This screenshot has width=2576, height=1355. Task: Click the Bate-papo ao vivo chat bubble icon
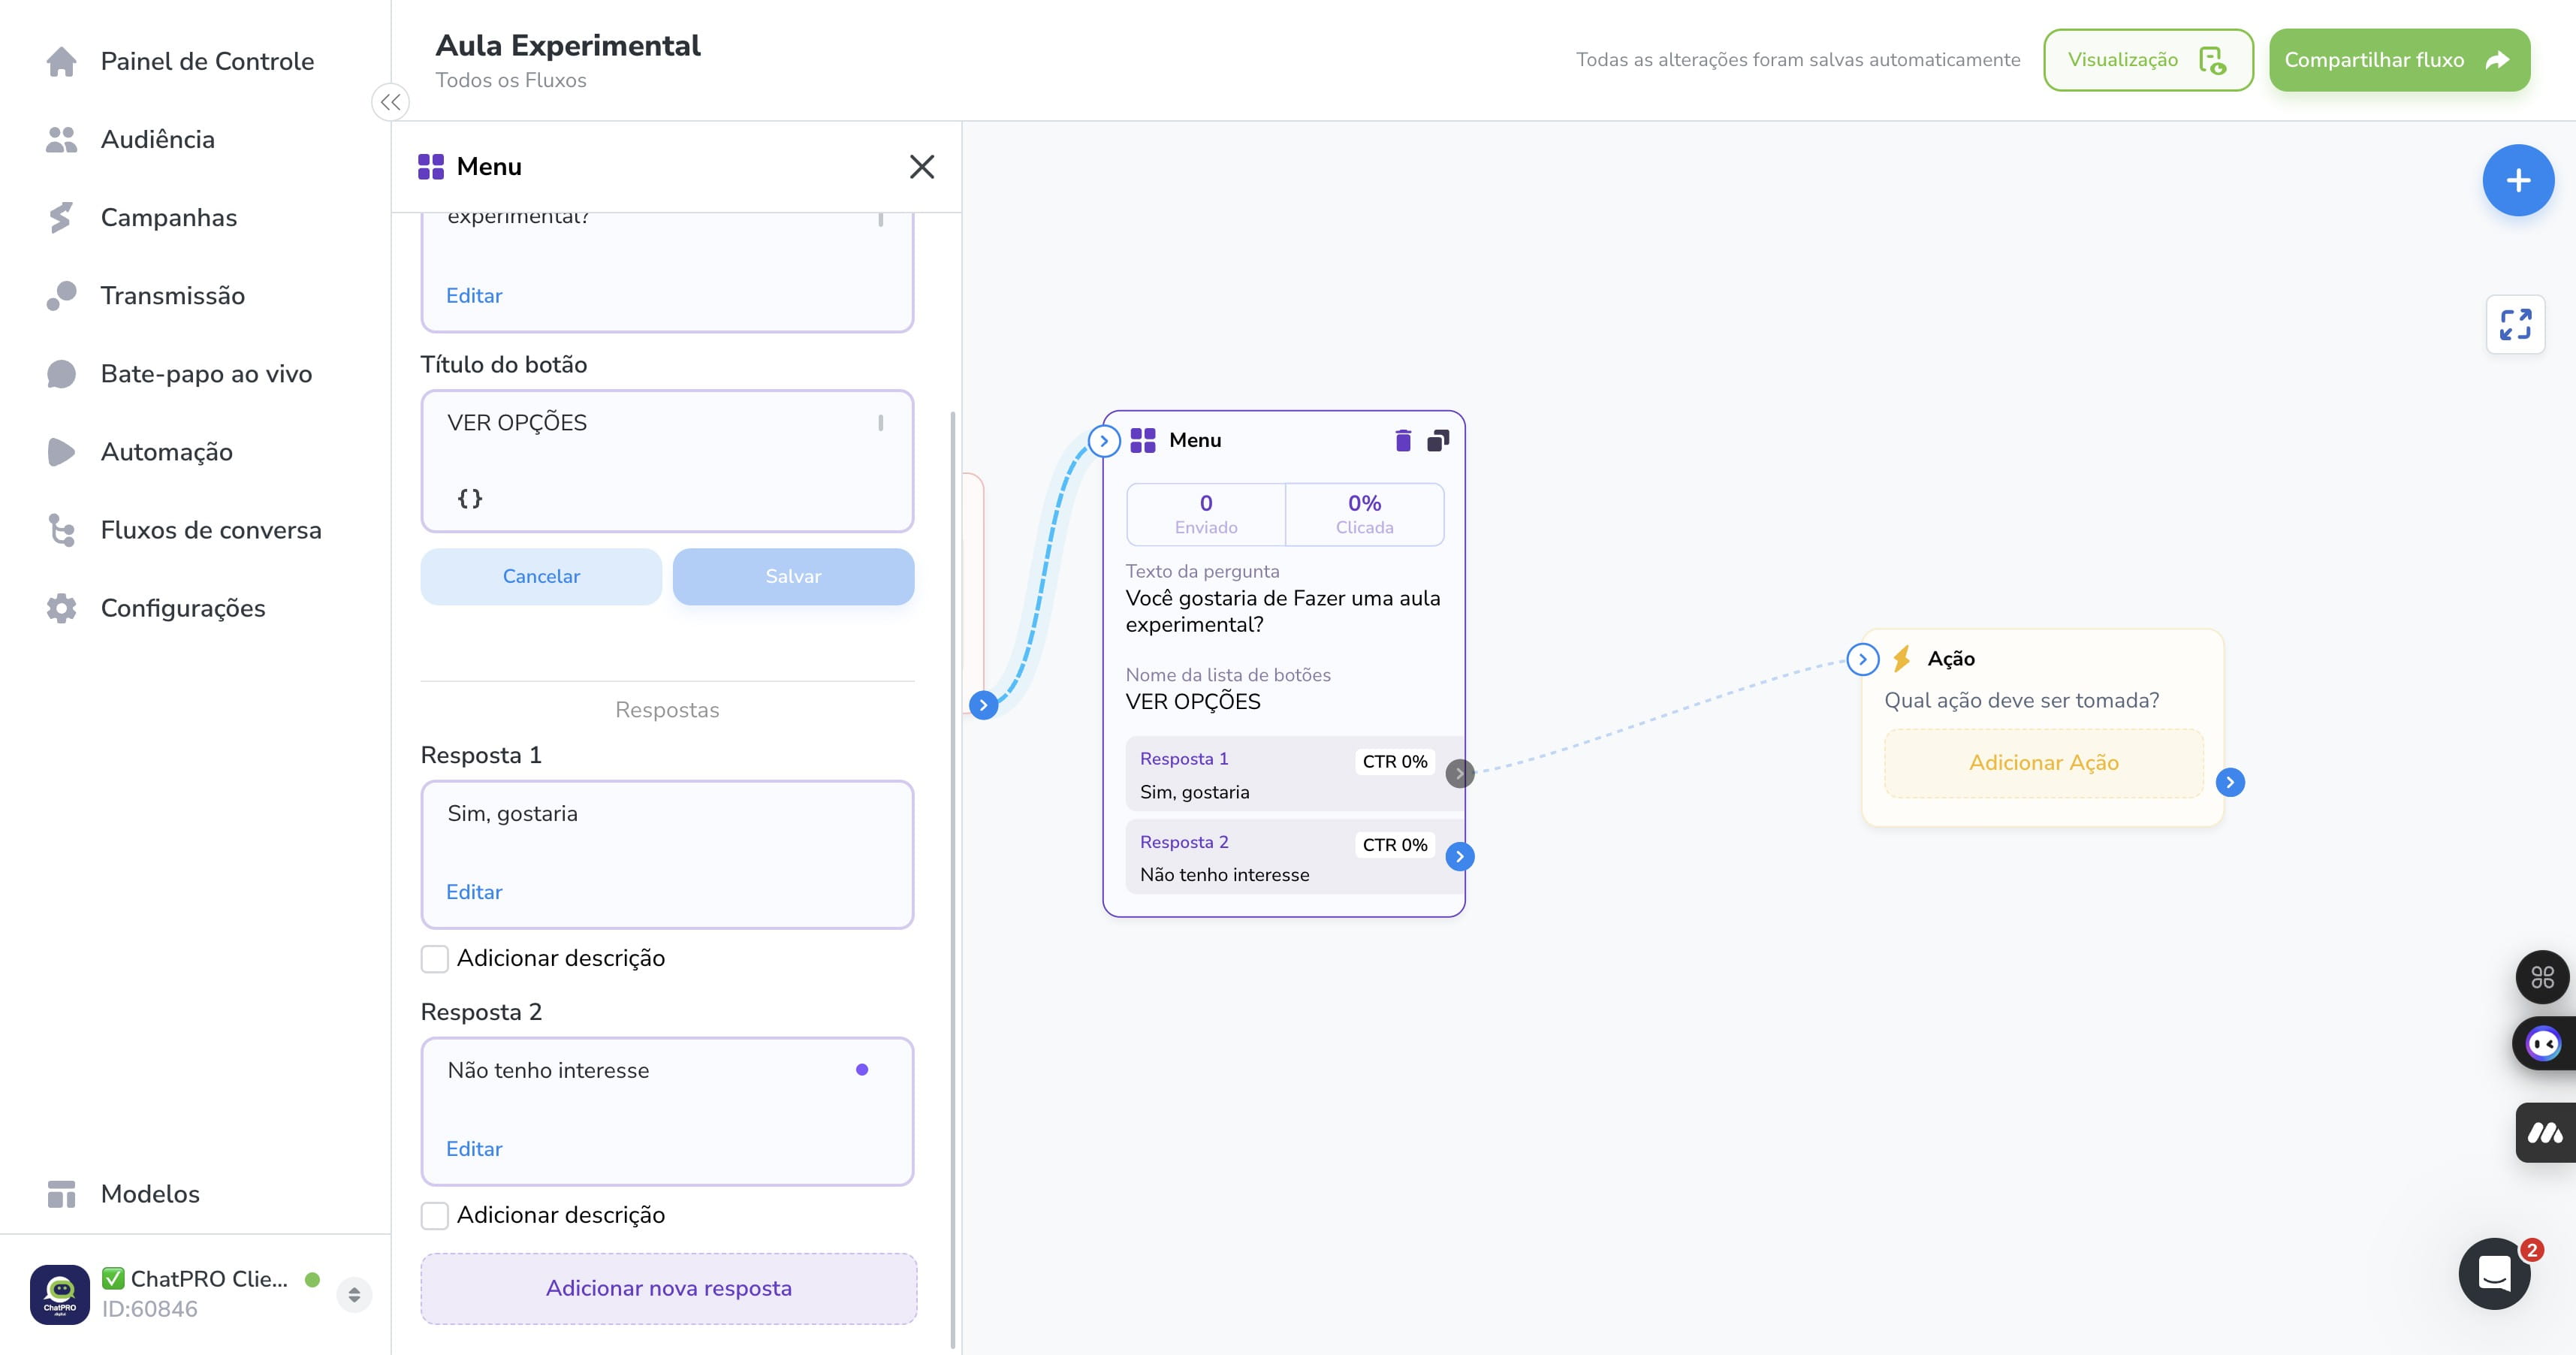[x=61, y=374]
